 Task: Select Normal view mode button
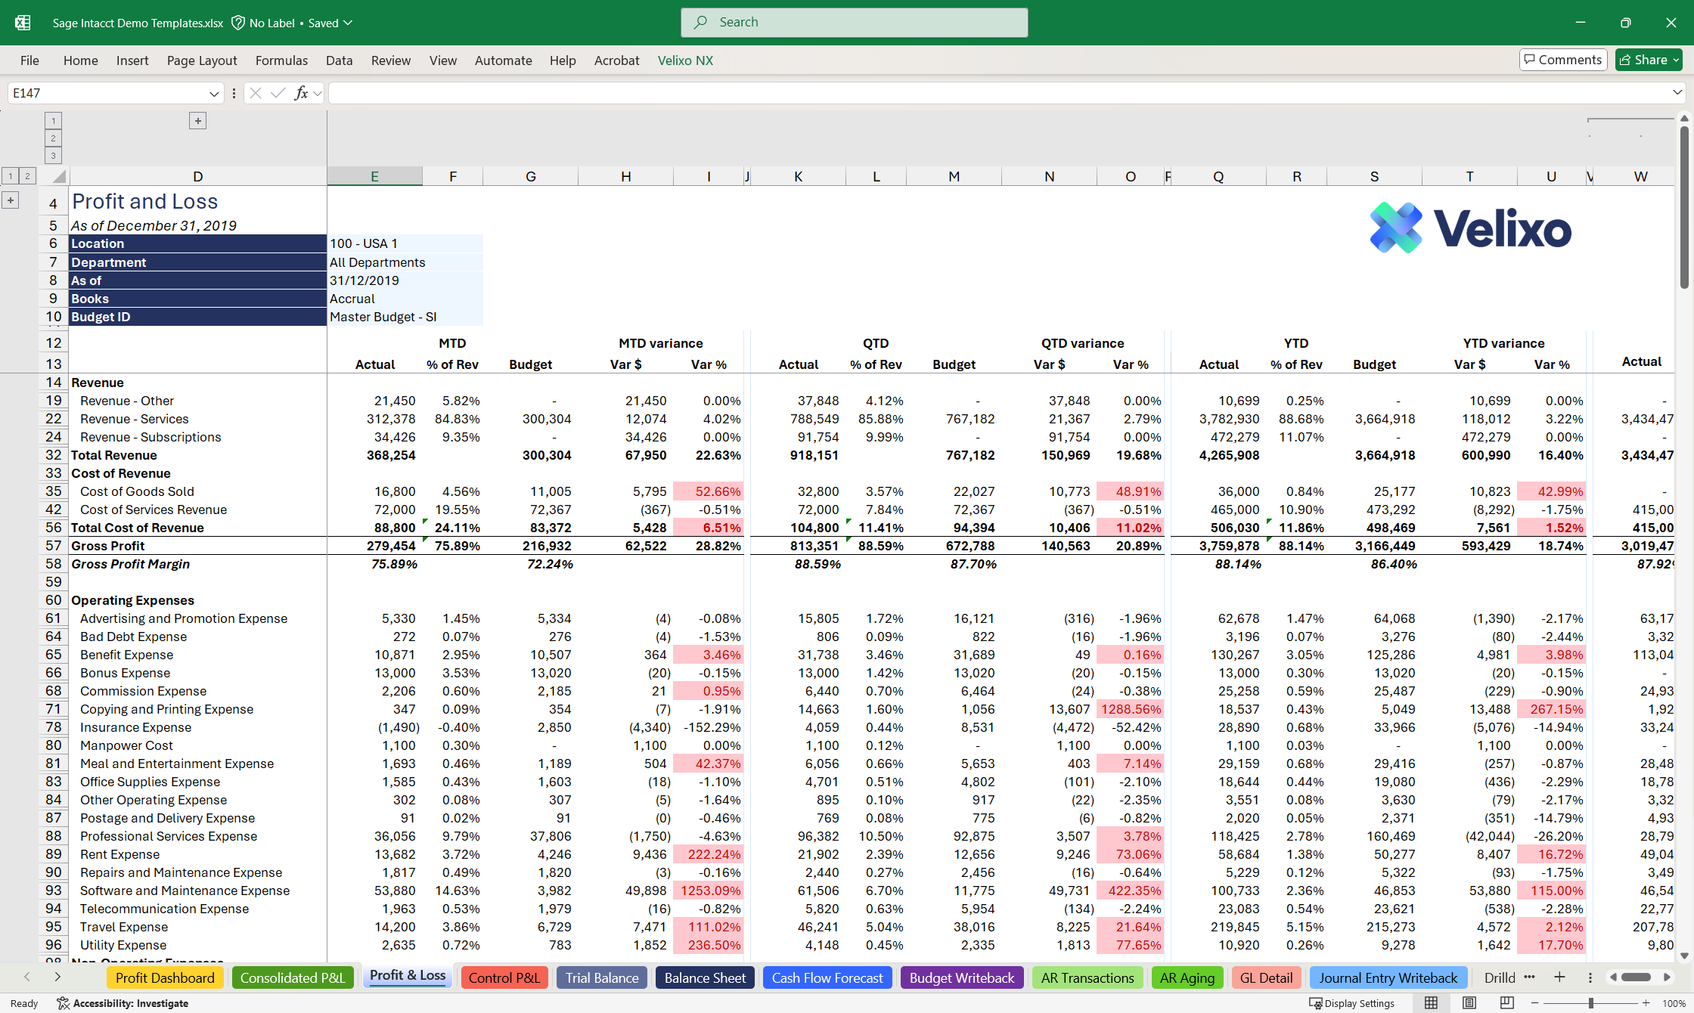point(1431,1003)
